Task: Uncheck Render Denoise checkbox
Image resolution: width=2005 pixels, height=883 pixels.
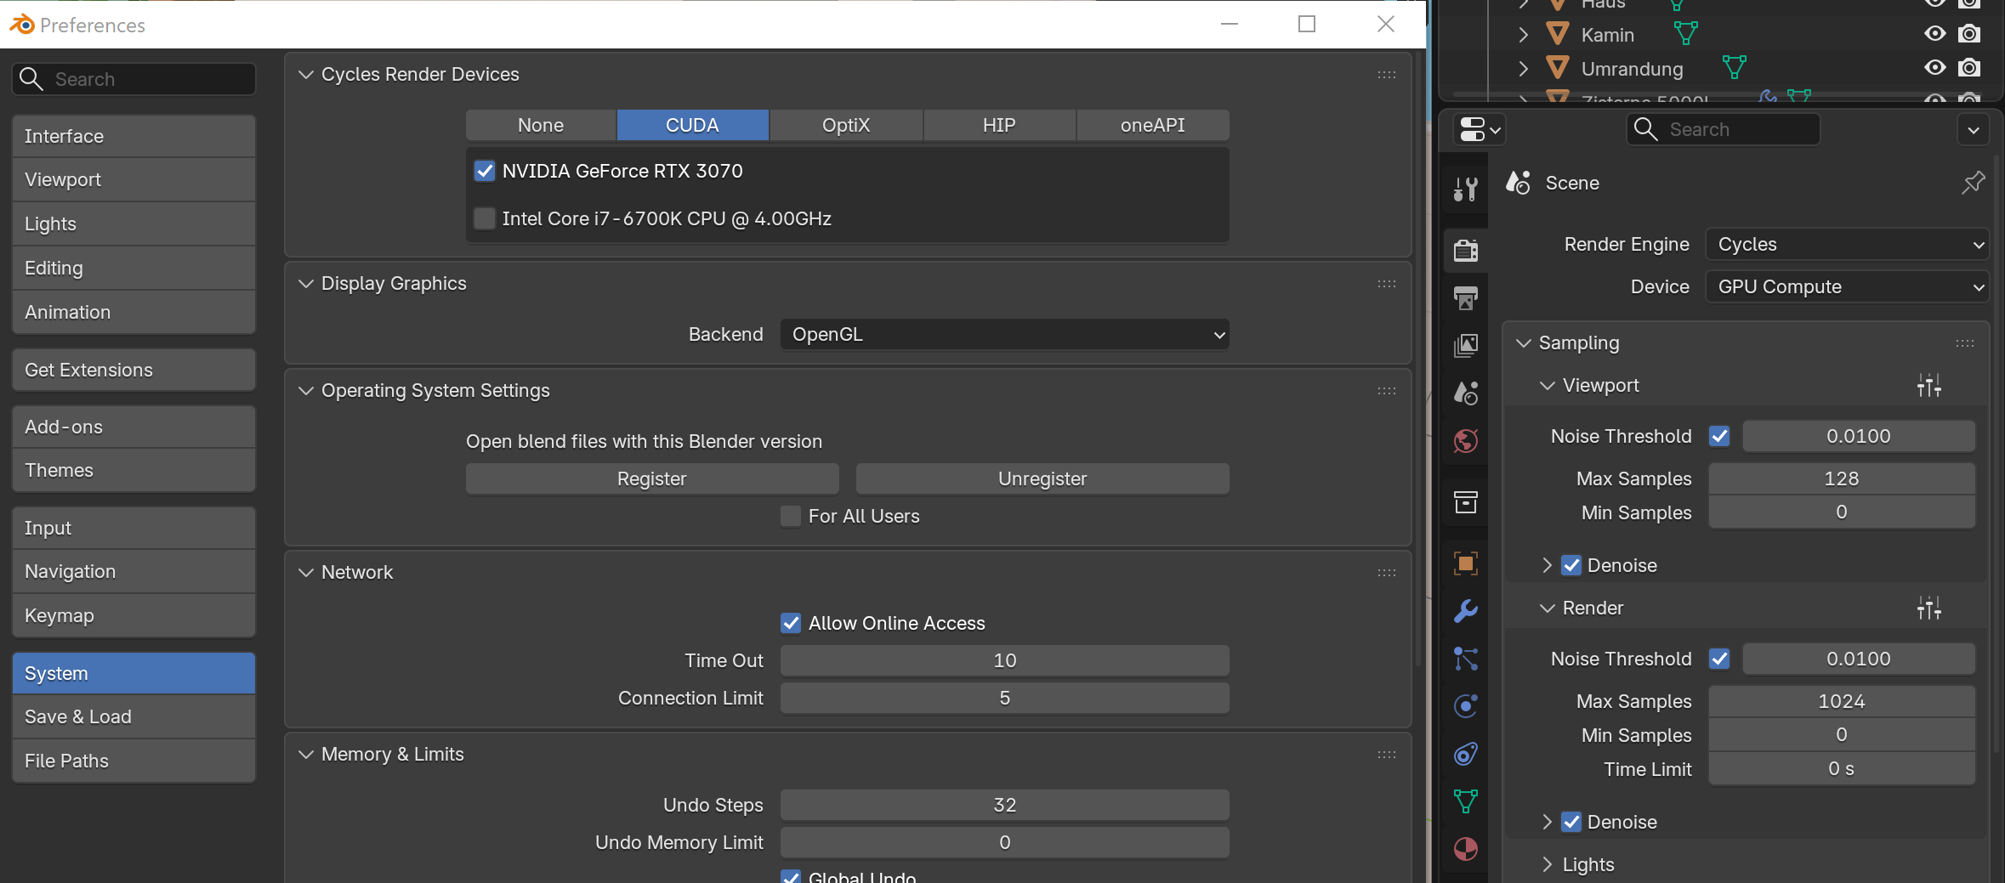Action: point(1571,822)
